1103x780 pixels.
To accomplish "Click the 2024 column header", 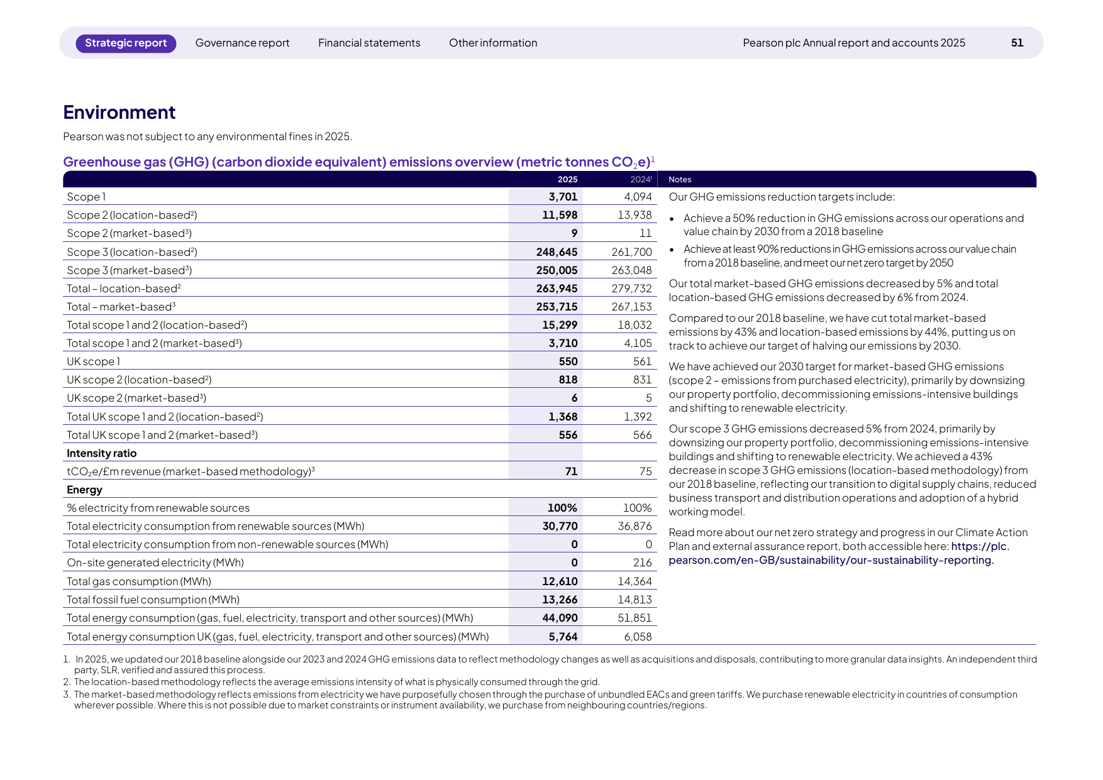I will [x=641, y=179].
